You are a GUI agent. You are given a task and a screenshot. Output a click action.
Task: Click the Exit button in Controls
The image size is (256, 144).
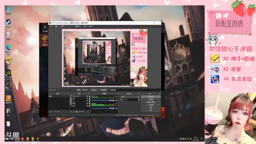(x=151, y=110)
